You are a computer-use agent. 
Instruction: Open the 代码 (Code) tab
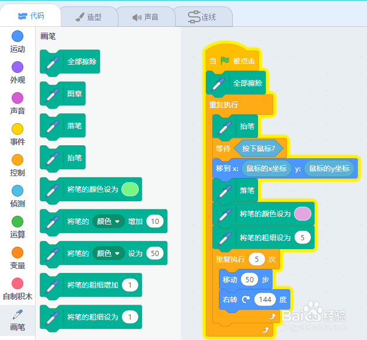(x=31, y=16)
